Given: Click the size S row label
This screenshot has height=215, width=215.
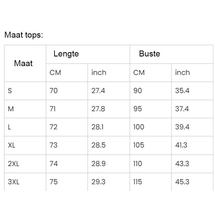Looking at the screenshot, I should [10, 91].
